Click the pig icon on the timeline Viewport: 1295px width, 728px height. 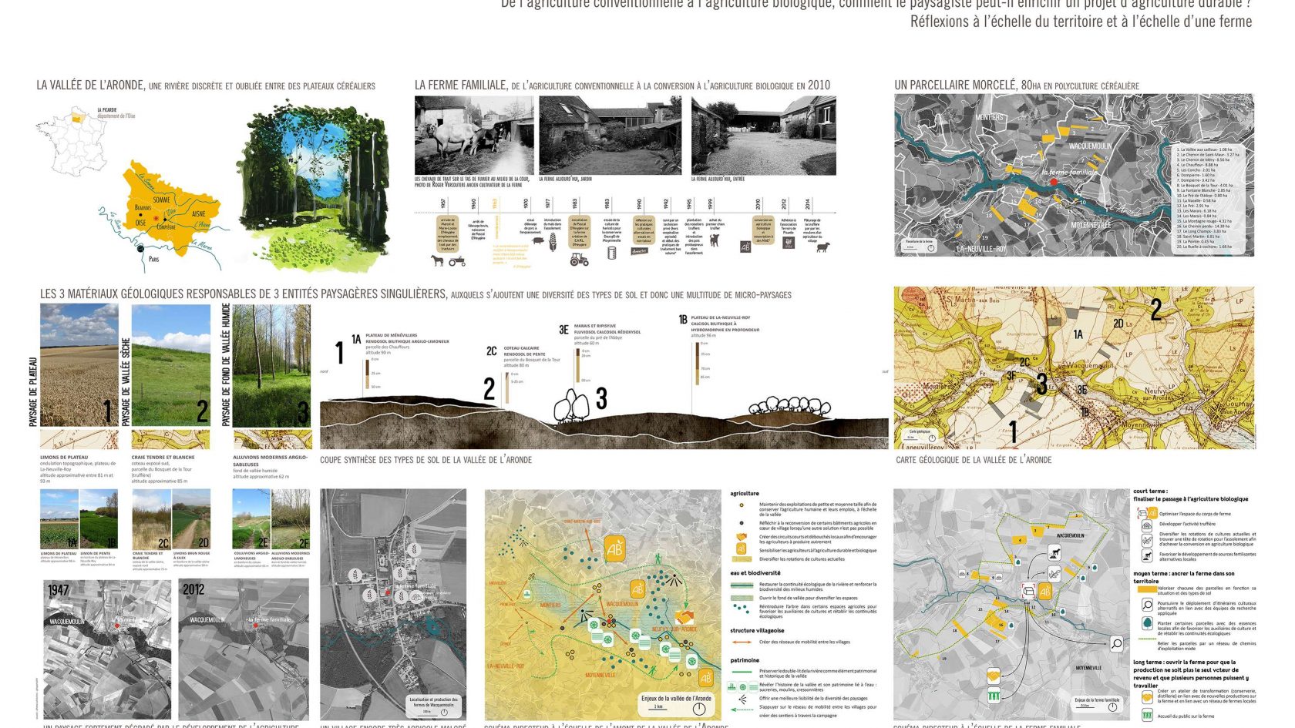click(x=537, y=241)
